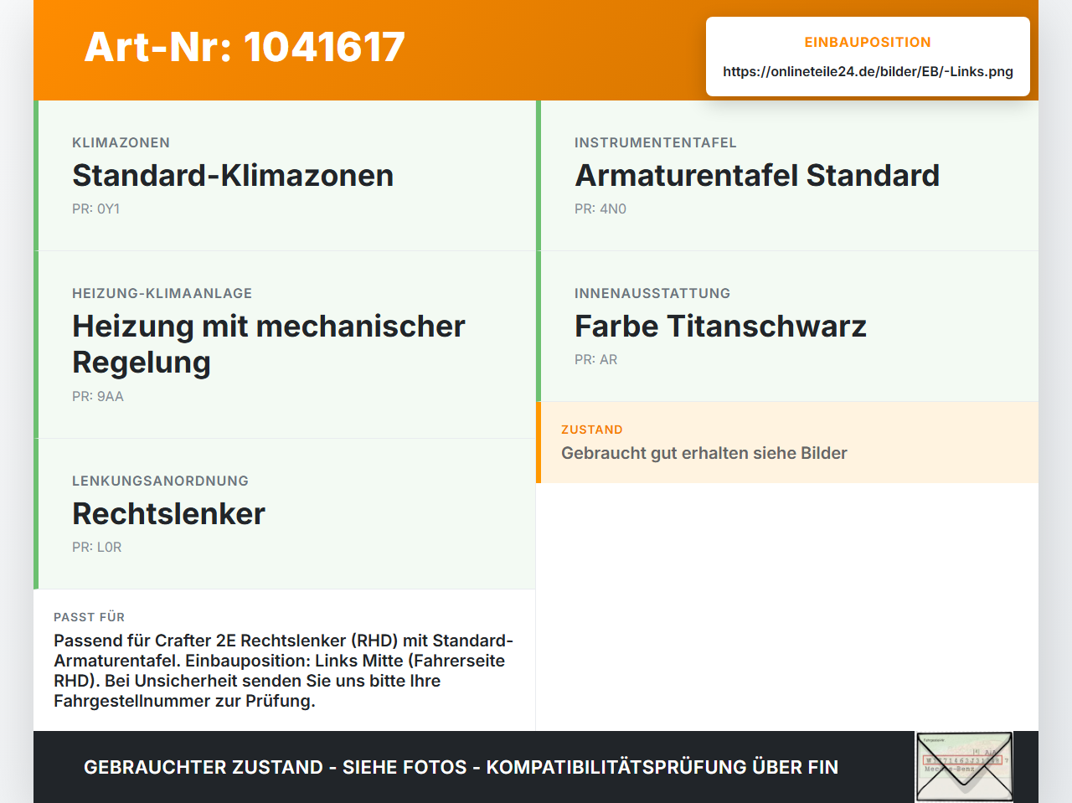Click the footer banner GEBRAUCHTER ZUSTAND text
This screenshot has height=803, width=1072.
coord(461,767)
